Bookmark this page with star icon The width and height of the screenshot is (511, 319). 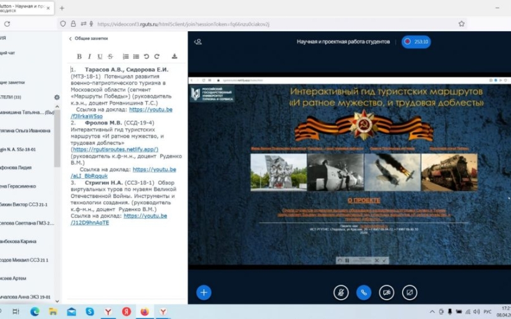click(x=462, y=24)
